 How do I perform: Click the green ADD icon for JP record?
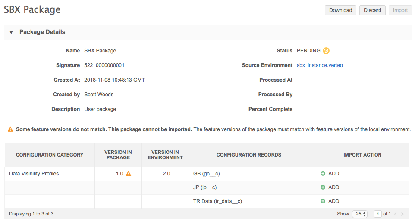click(x=323, y=187)
